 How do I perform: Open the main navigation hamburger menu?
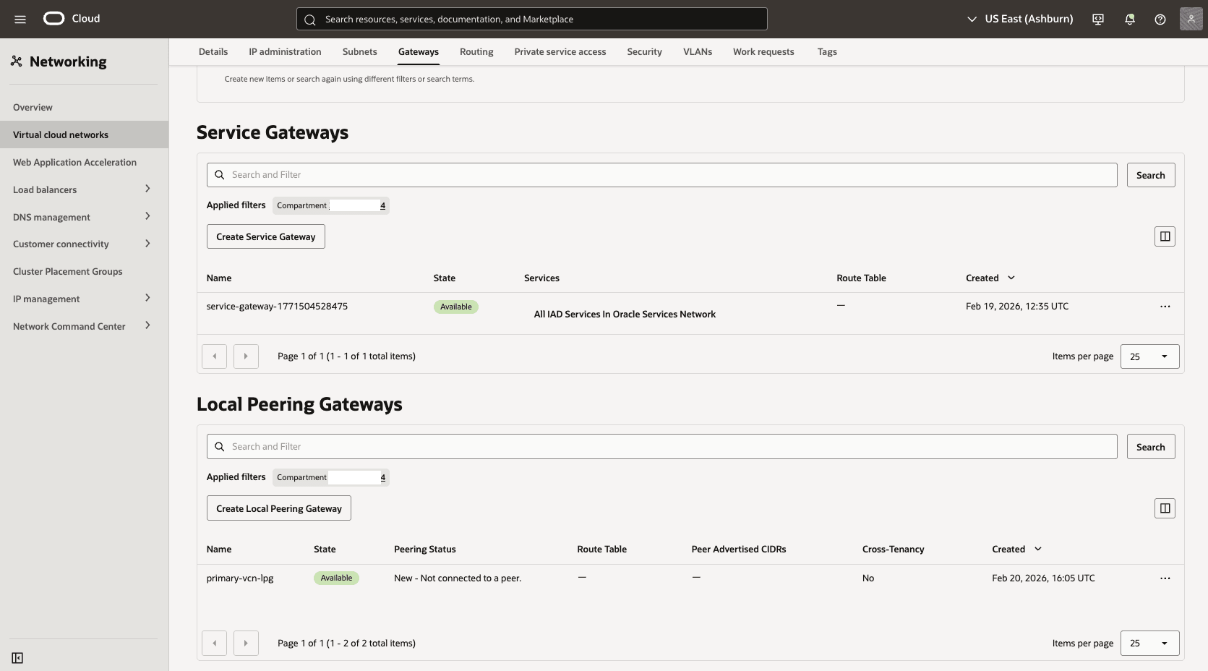point(20,19)
